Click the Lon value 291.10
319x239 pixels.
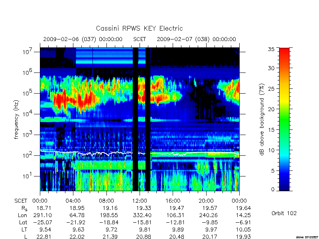point(42,215)
